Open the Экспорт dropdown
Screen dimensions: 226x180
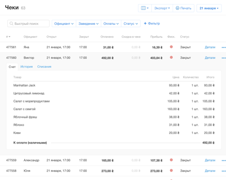coord(162,8)
